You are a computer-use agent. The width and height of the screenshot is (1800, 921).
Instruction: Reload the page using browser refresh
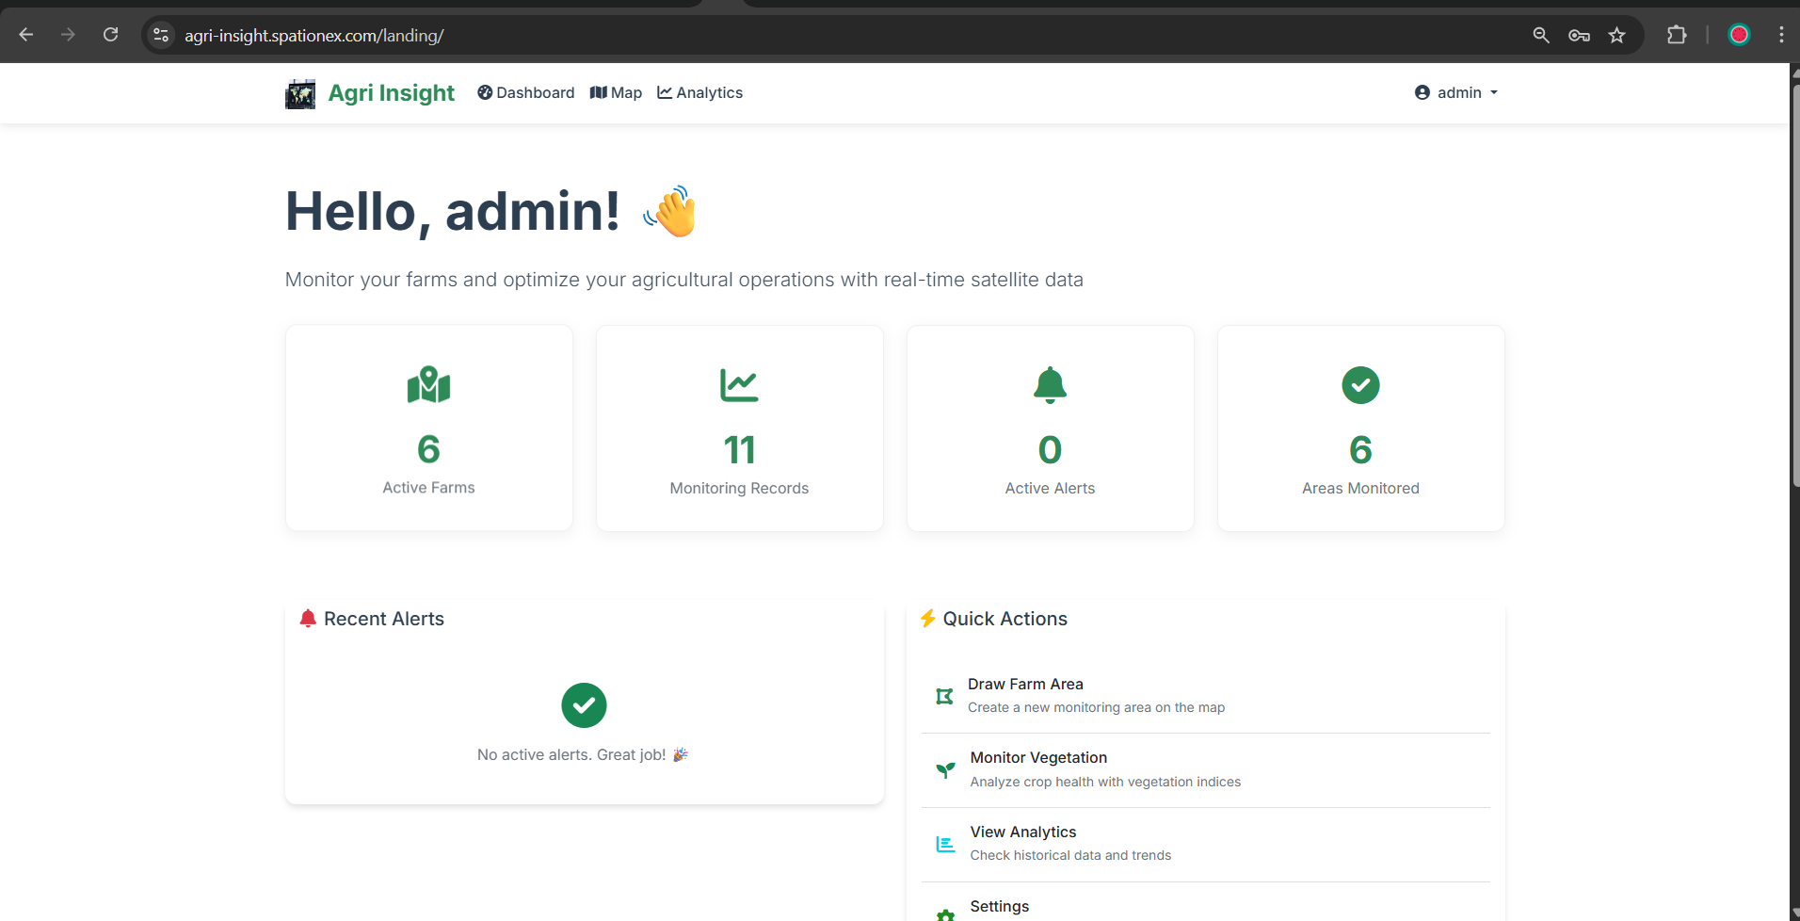point(111,35)
